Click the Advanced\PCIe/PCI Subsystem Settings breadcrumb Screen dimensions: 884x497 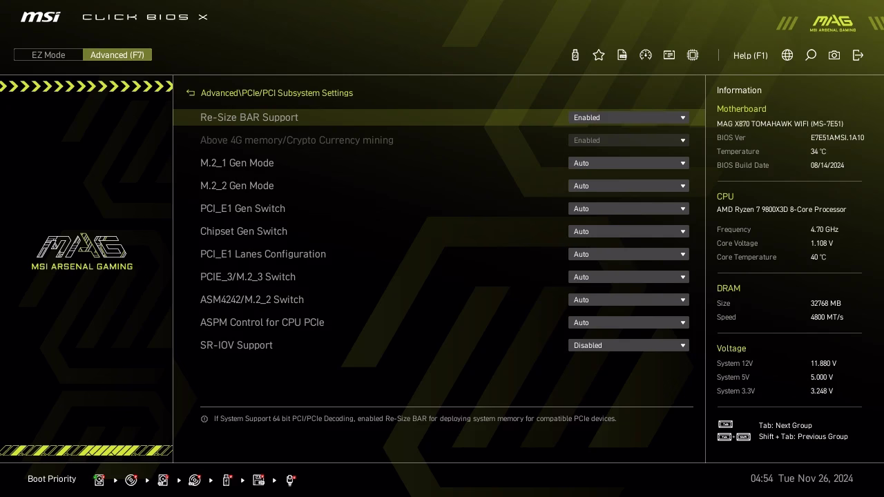pos(277,92)
